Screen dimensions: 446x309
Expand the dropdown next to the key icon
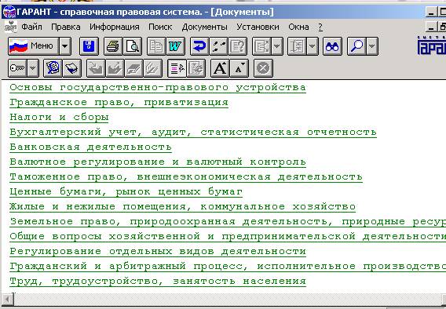pyautogui.click(x=33, y=68)
